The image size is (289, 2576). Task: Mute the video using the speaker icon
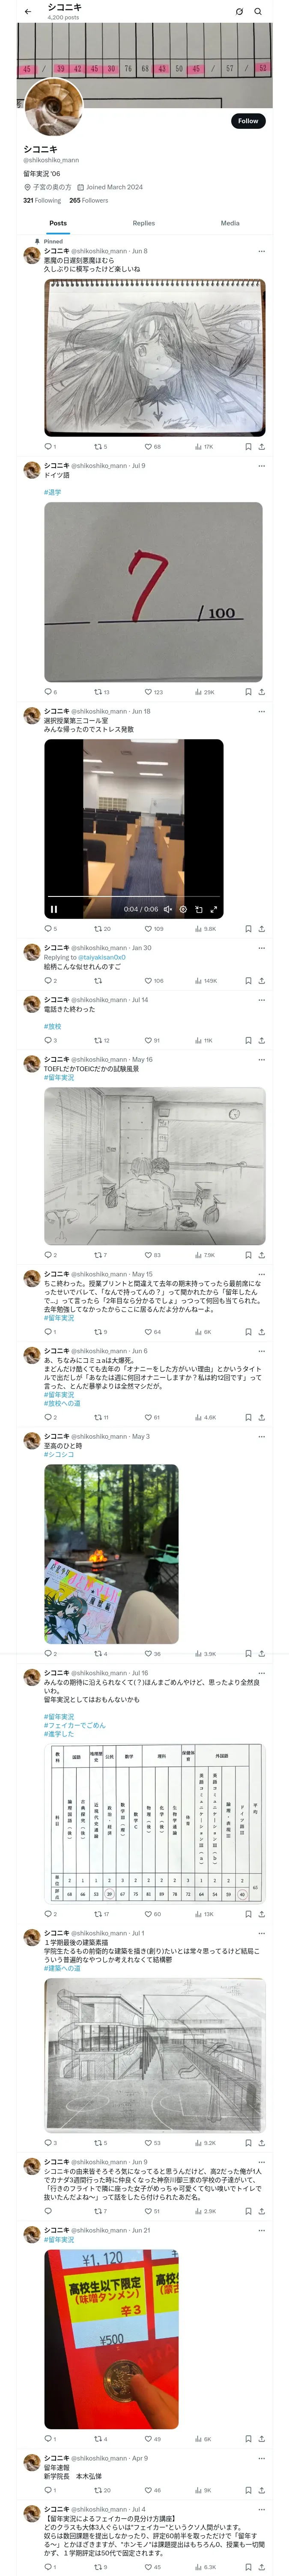point(167,909)
